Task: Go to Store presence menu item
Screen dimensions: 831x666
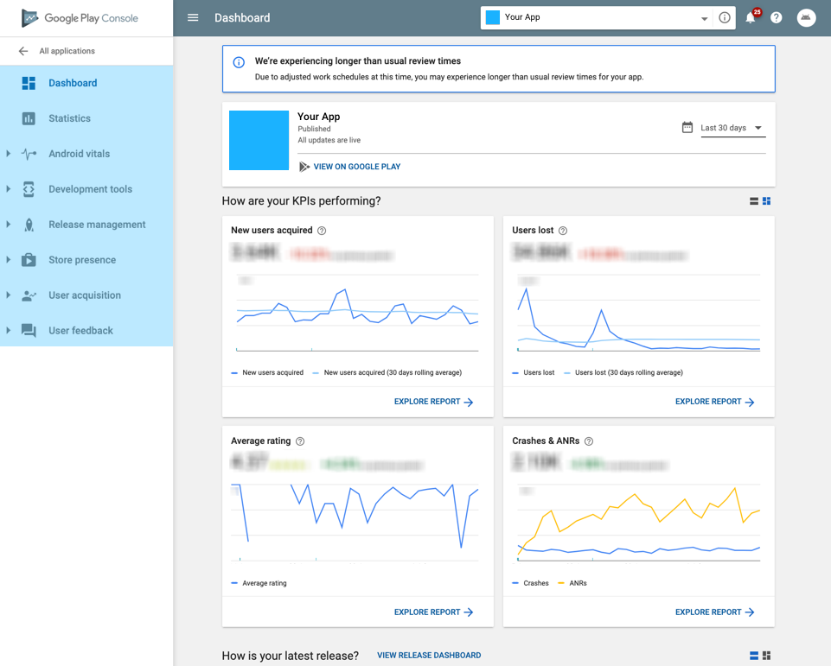Action: tap(86, 260)
